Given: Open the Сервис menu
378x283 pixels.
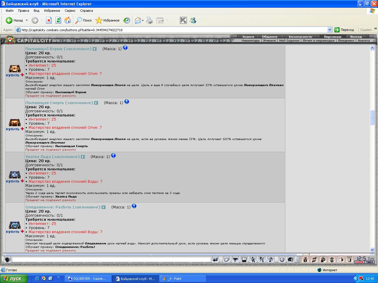Looking at the screenshot, I should [70, 11].
